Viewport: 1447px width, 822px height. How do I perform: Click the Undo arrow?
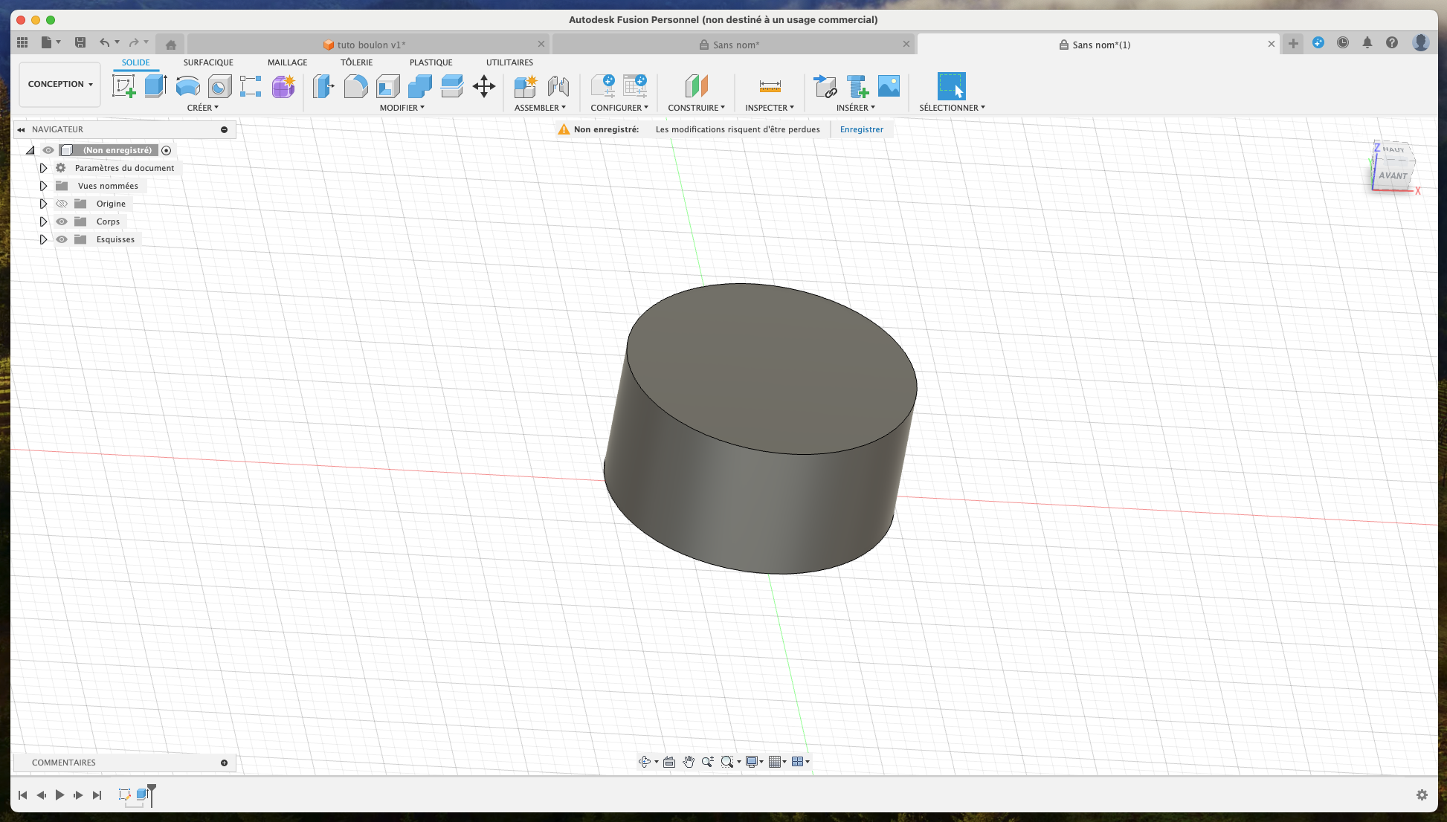point(105,42)
